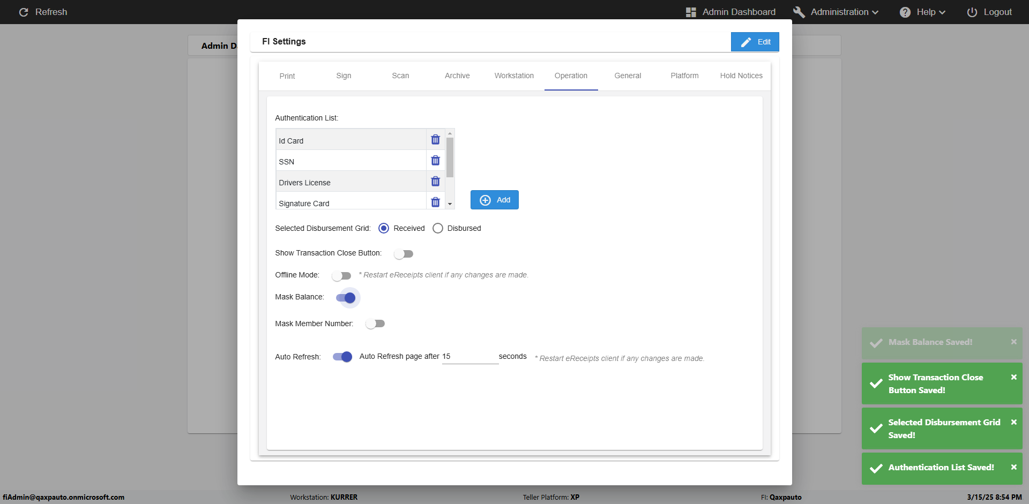
Task: Select the Drivers License list row
Action: tap(351, 182)
